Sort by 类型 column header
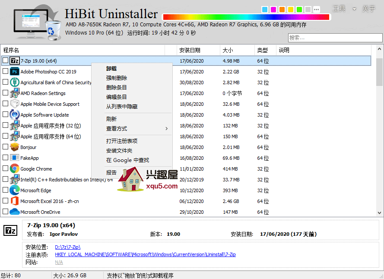This screenshot has width=384, height=279. 266,50
